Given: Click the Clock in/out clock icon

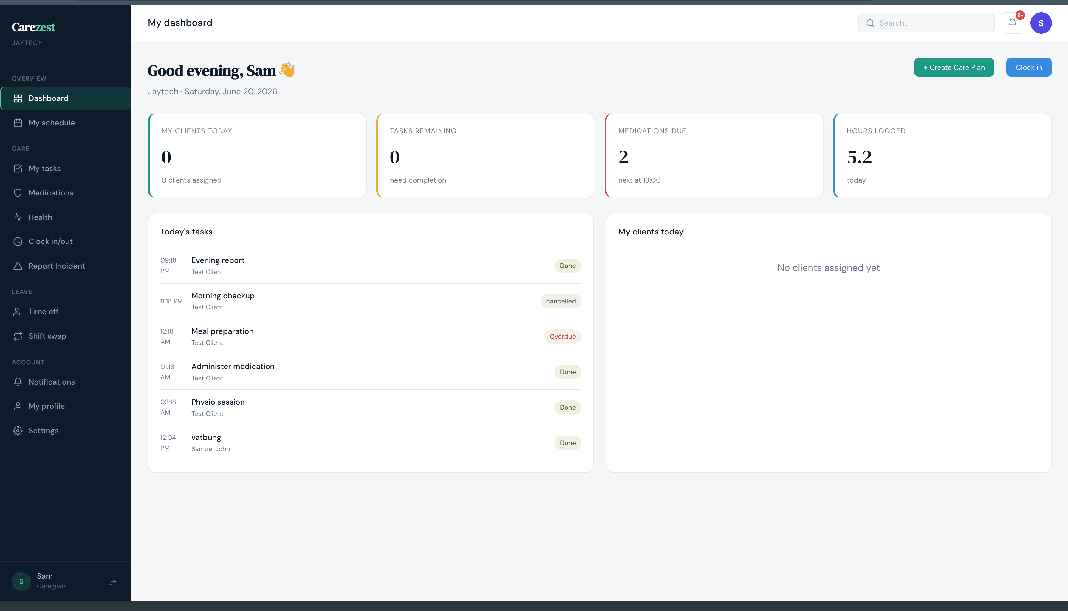Looking at the screenshot, I should click(x=18, y=241).
